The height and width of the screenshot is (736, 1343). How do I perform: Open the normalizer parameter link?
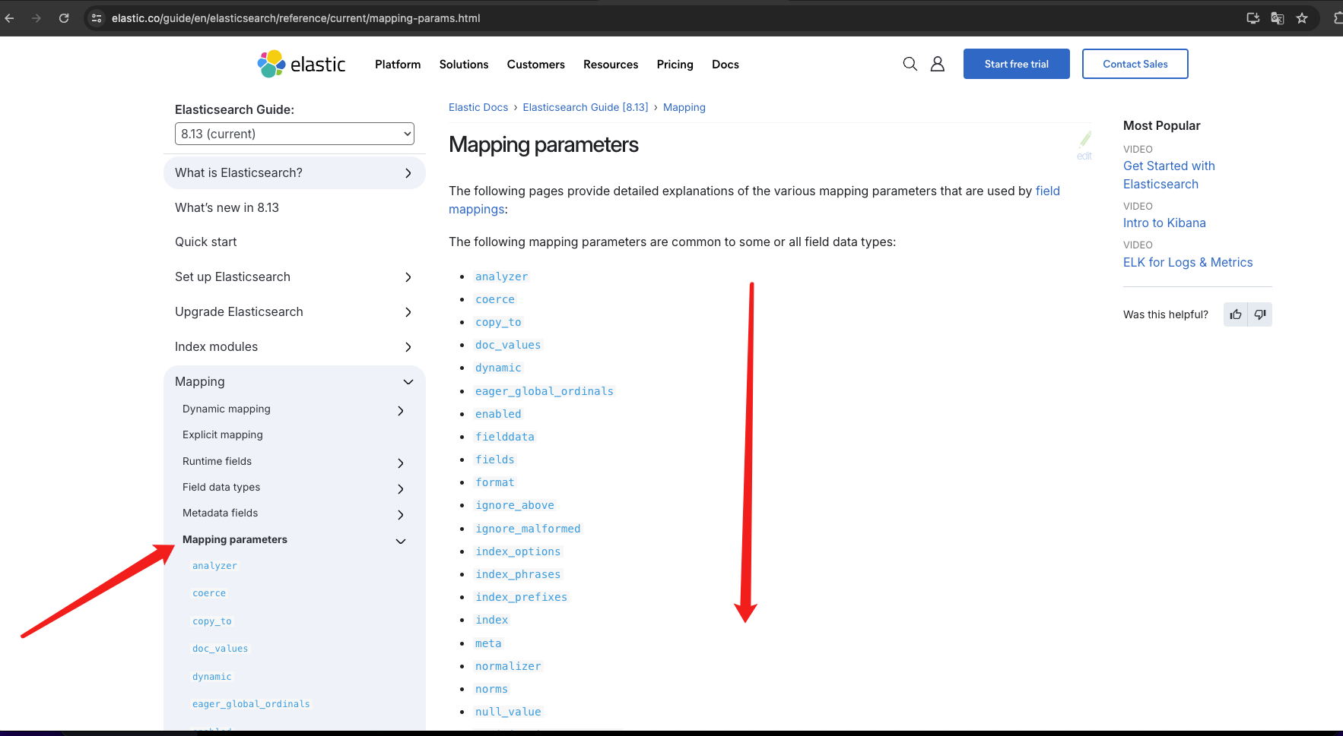click(x=508, y=666)
